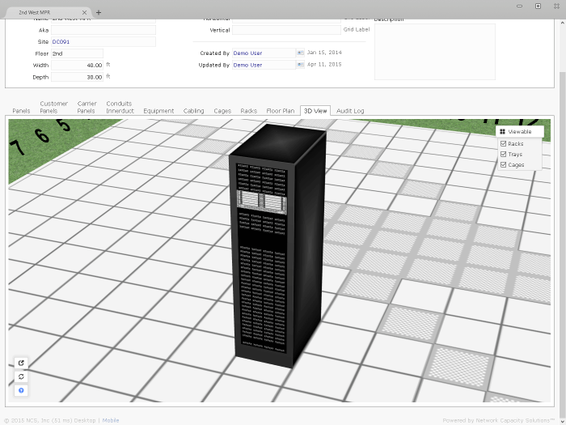This screenshot has width=566, height=425.
Task: Uncheck the Racks visibility checkbox
Action: click(x=503, y=144)
